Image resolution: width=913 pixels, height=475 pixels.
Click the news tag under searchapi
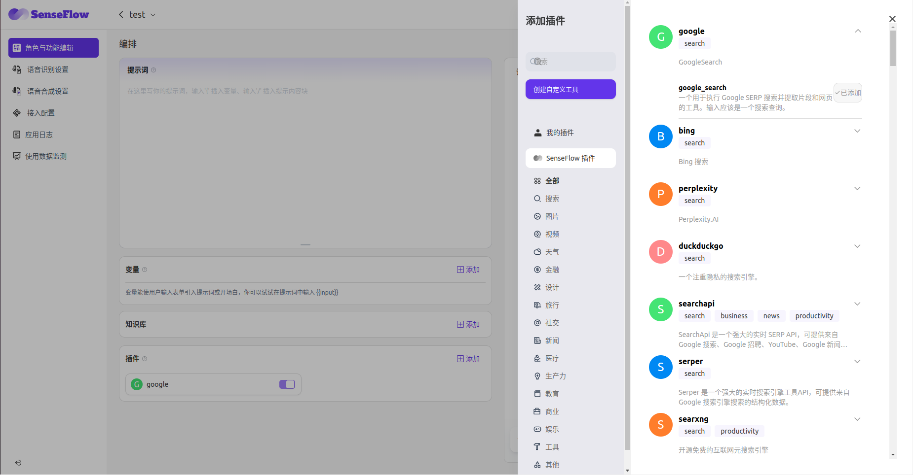tap(771, 316)
